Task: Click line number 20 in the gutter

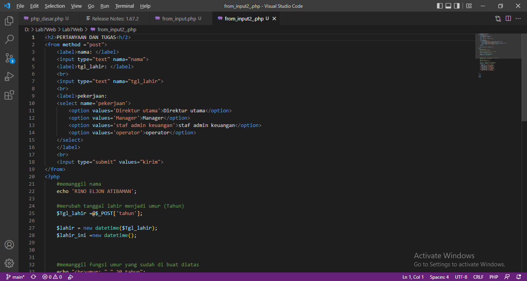Action: tap(32, 177)
